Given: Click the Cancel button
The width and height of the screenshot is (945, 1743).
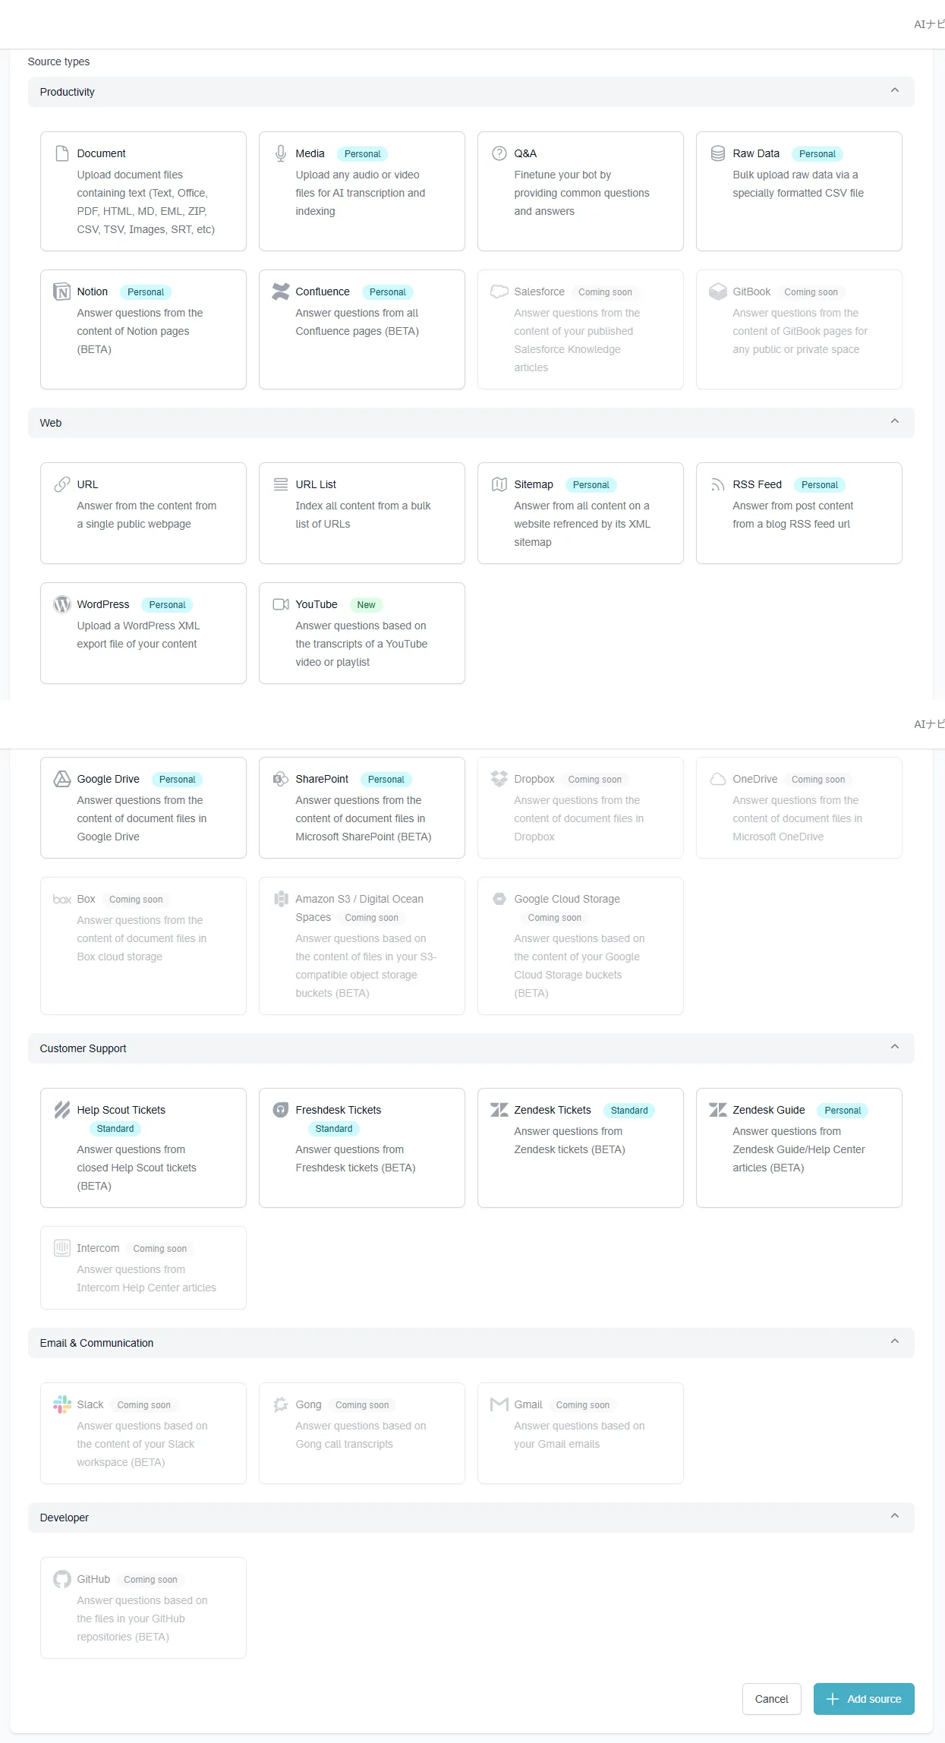Looking at the screenshot, I should click(772, 1699).
